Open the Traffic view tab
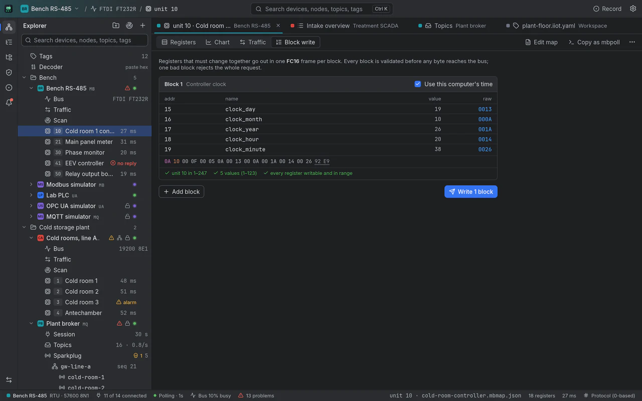Viewport: 642px width, 401px height. (253, 42)
